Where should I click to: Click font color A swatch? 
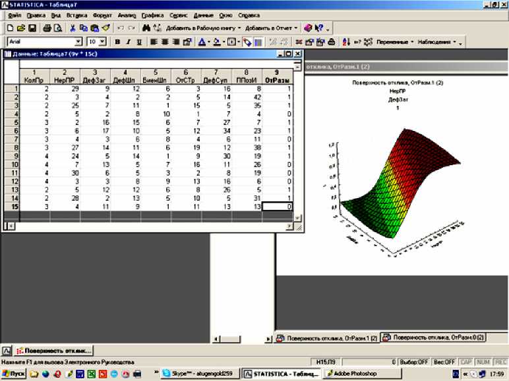202,42
